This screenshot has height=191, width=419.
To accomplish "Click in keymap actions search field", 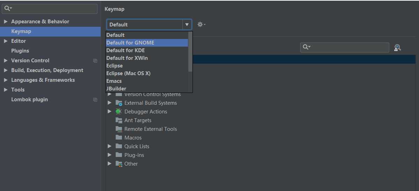I will pos(345,47).
